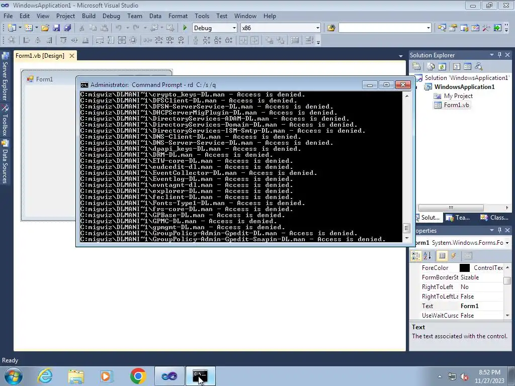Click the Text property value Form1
The height and width of the screenshot is (386, 515).
pos(470,306)
